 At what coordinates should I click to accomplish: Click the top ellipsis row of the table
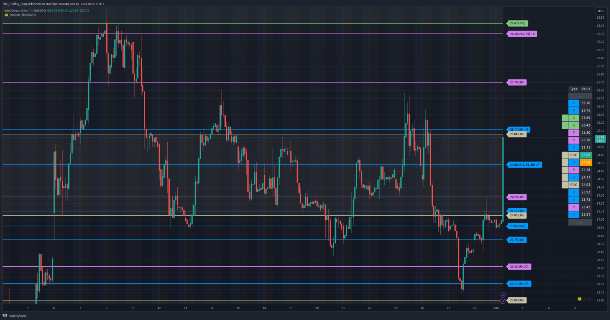[580, 96]
